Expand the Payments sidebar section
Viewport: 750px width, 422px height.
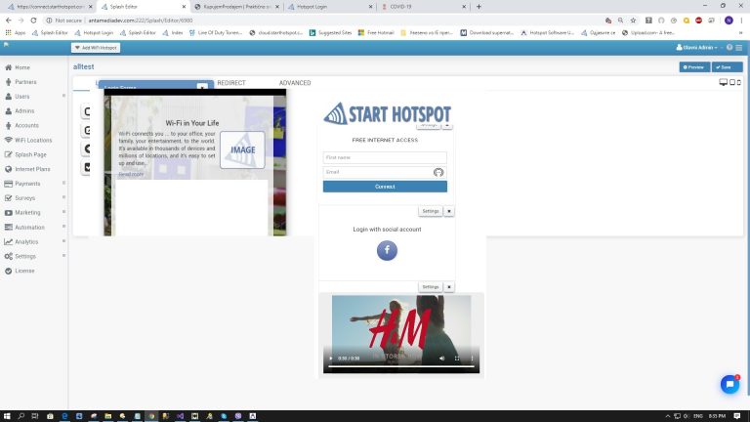tap(63, 184)
